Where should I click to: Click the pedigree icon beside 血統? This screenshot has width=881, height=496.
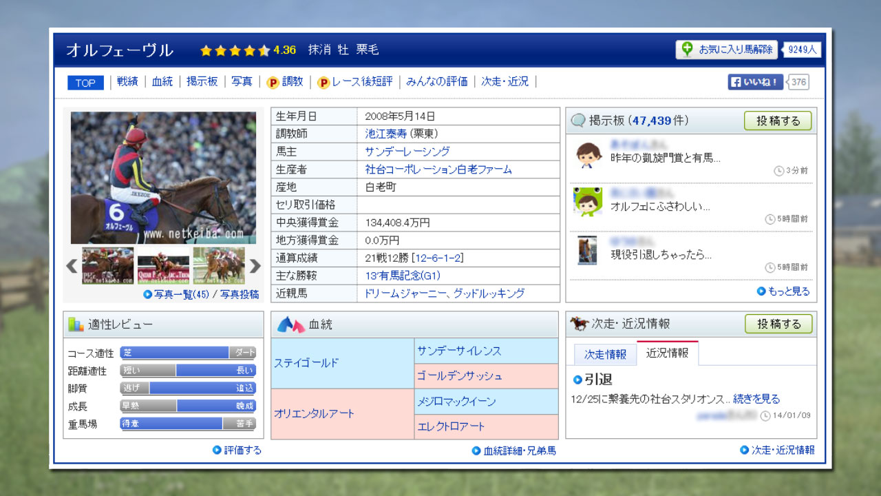(x=290, y=324)
